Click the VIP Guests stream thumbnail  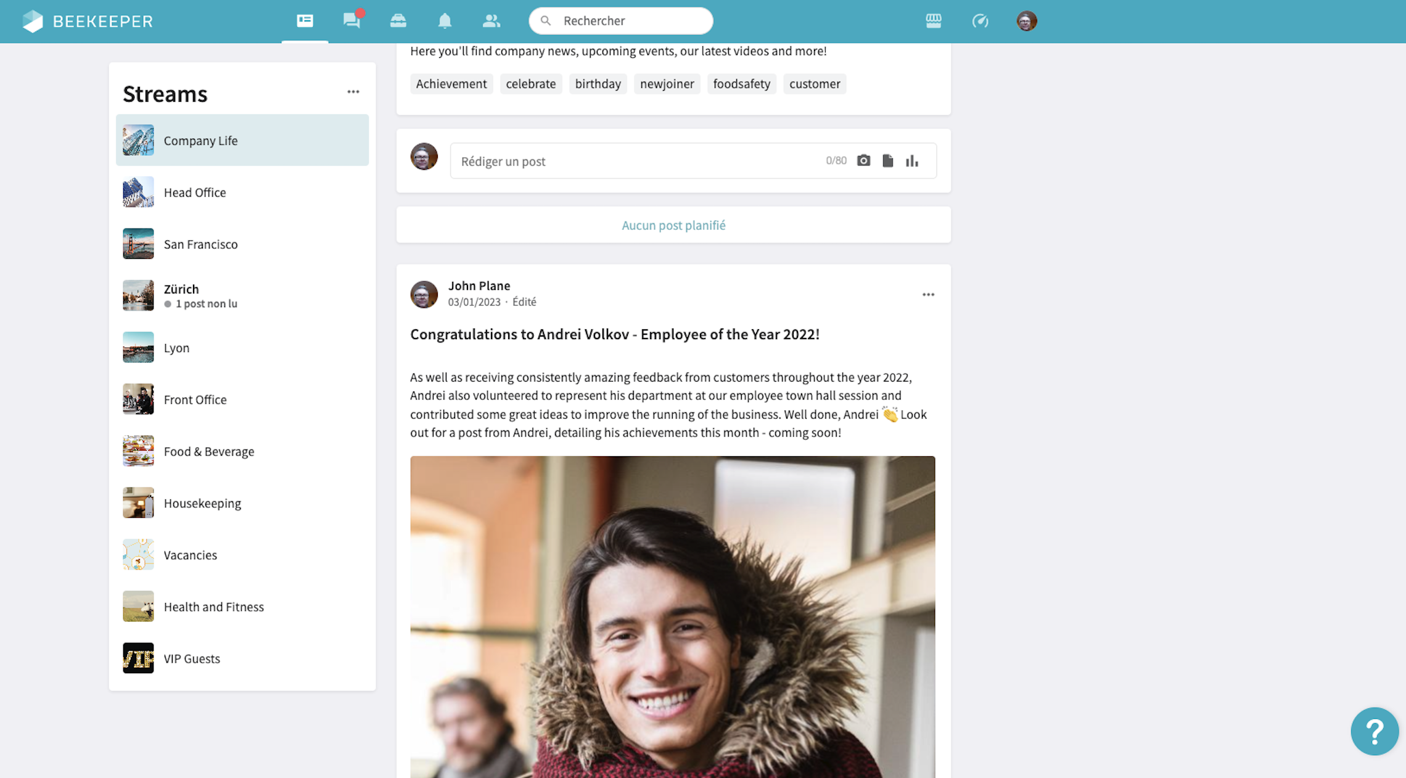[x=138, y=658]
